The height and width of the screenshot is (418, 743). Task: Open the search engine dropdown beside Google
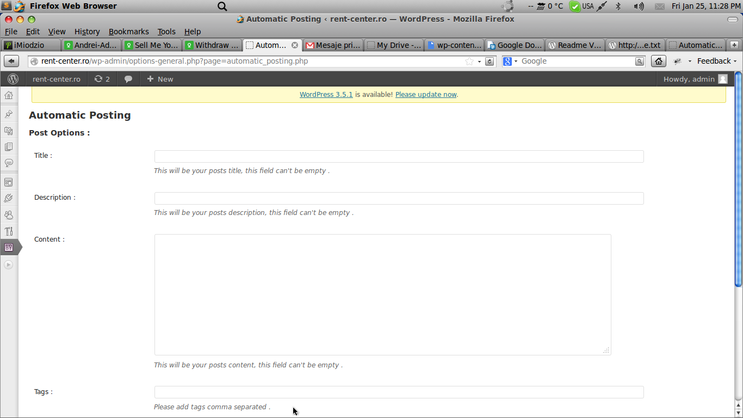[x=510, y=61]
